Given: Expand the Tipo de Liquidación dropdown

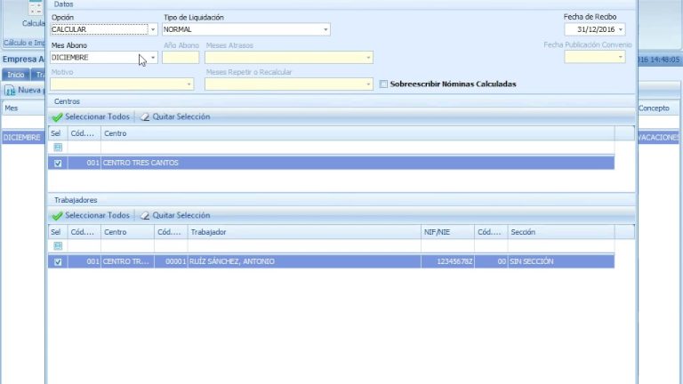Looking at the screenshot, I should point(325,29).
